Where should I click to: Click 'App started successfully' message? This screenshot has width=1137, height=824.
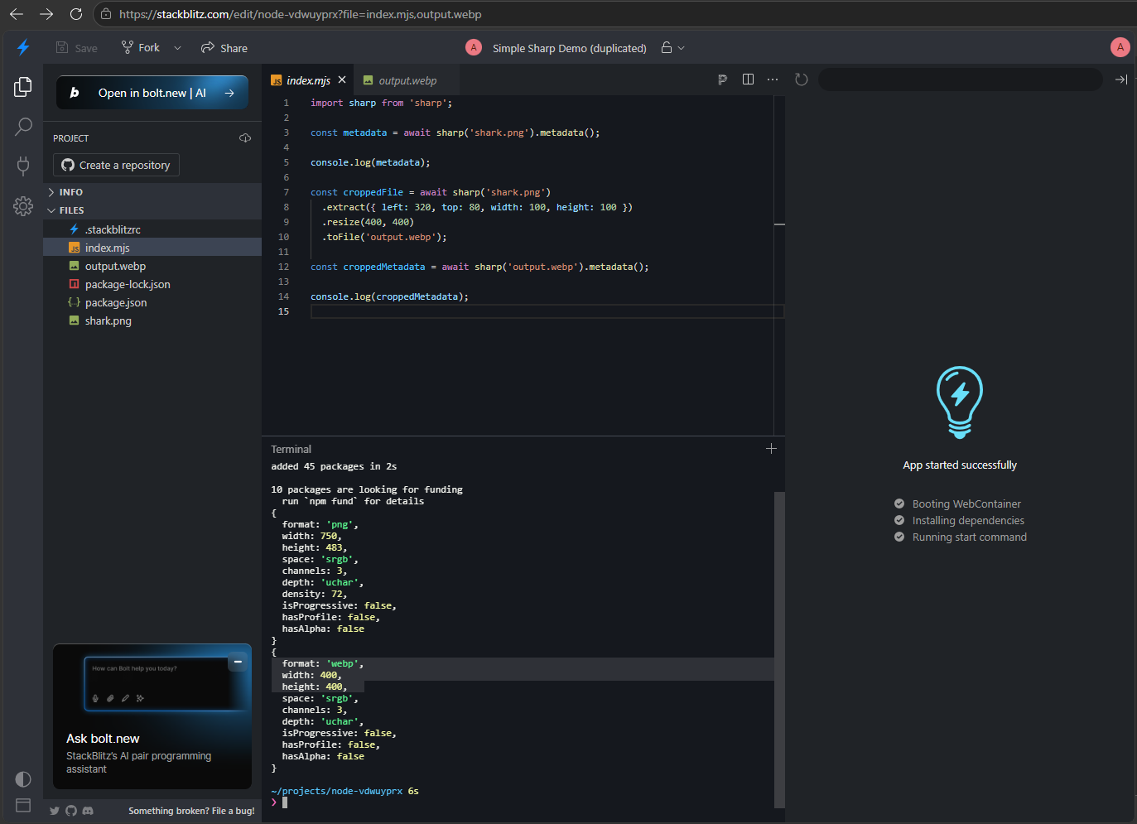960,465
